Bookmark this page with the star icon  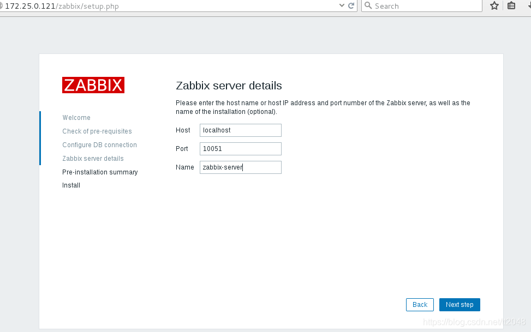pos(494,5)
